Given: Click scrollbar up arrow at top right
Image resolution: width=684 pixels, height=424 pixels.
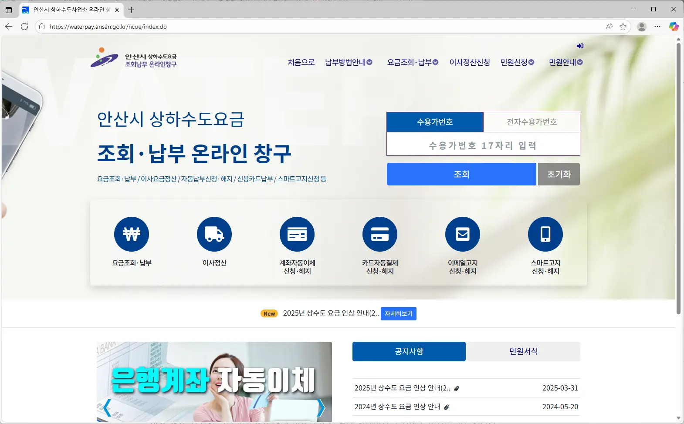Looking at the screenshot, I should click(x=678, y=39).
